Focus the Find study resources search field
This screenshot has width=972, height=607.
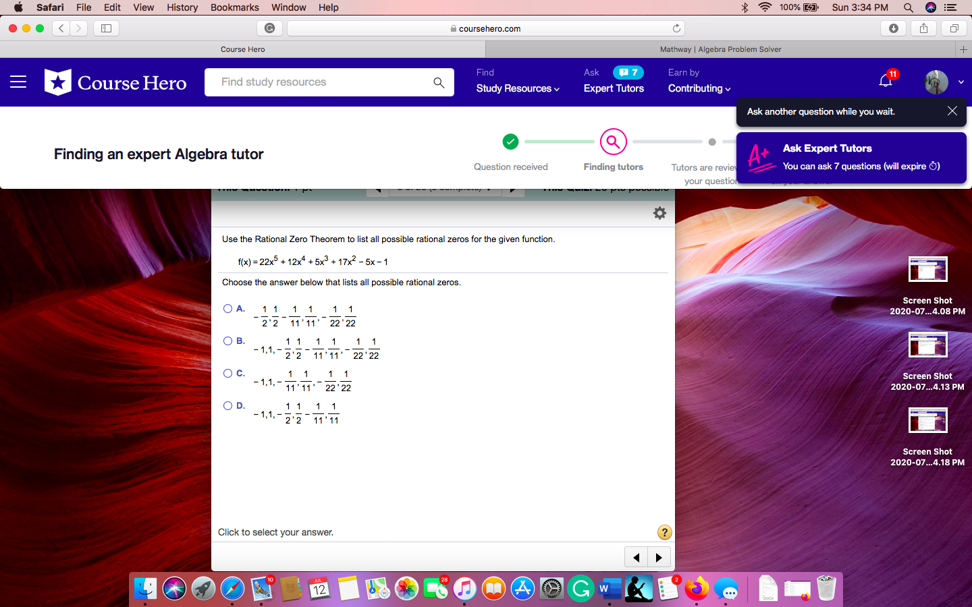[329, 82]
